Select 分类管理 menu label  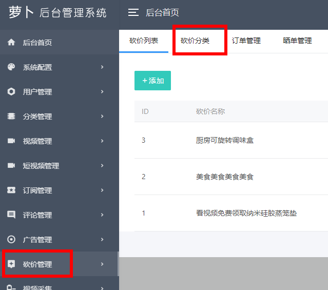click(37, 117)
